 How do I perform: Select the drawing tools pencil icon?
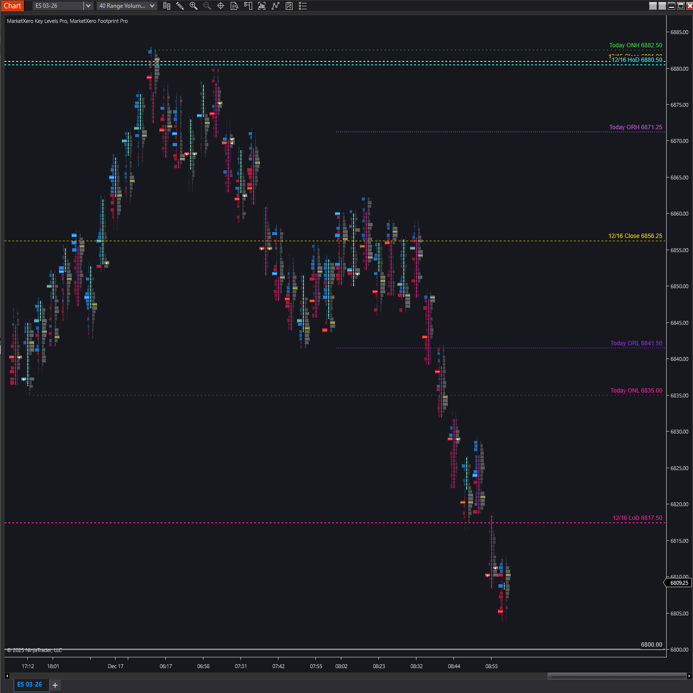pos(180,6)
